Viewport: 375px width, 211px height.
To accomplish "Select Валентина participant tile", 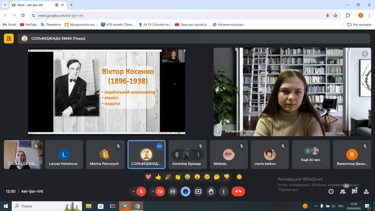I will 352,154.
